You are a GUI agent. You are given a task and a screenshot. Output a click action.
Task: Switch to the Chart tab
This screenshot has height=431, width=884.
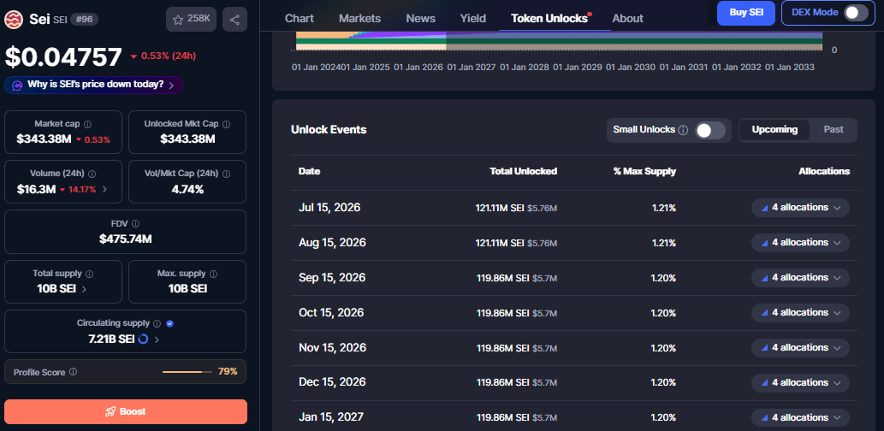(x=300, y=18)
